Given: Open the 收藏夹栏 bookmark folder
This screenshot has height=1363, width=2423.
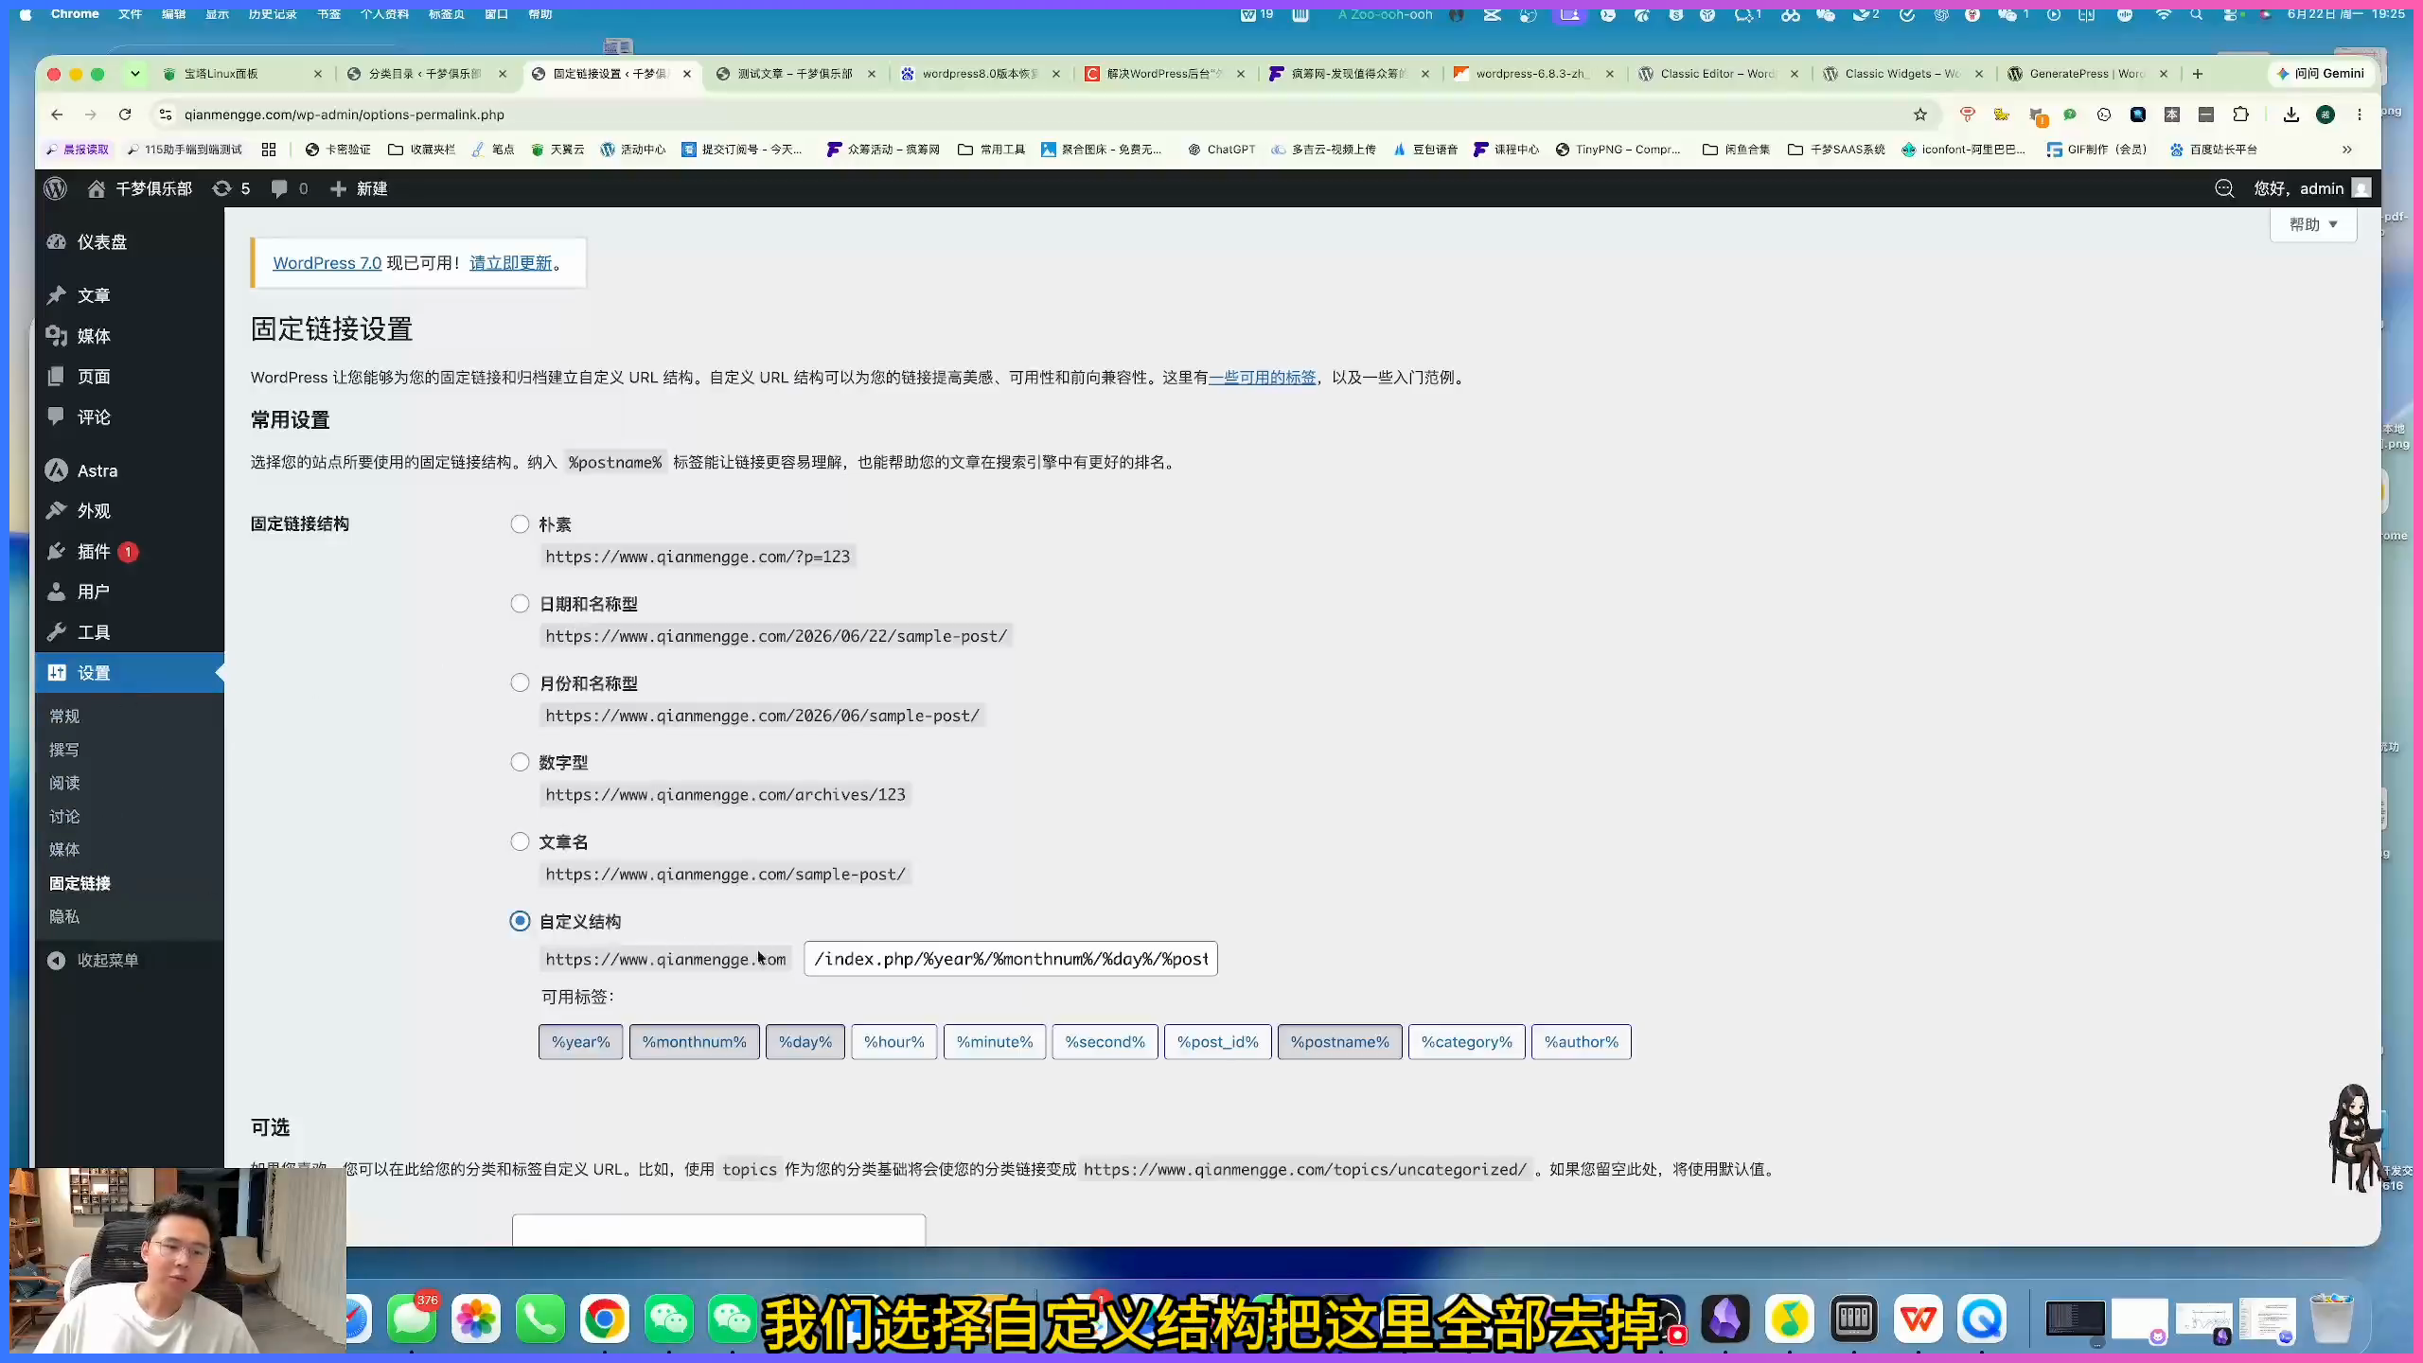Looking at the screenshot, I should (x=422, y=150).
